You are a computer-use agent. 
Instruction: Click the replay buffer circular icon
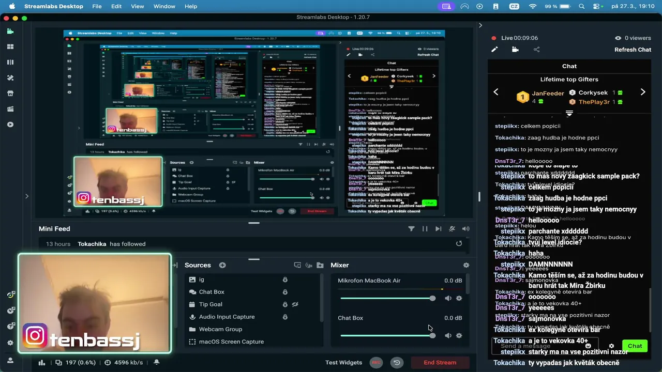point(397,363)
